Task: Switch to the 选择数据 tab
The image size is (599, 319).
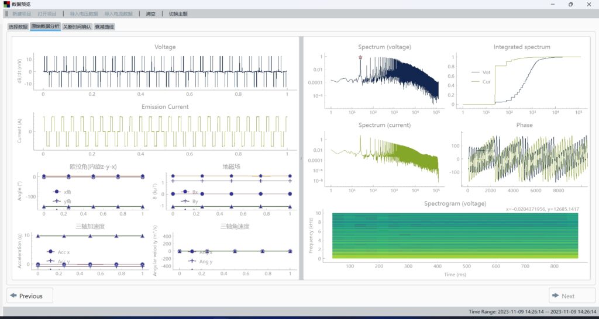Action: tap(18, 27)
